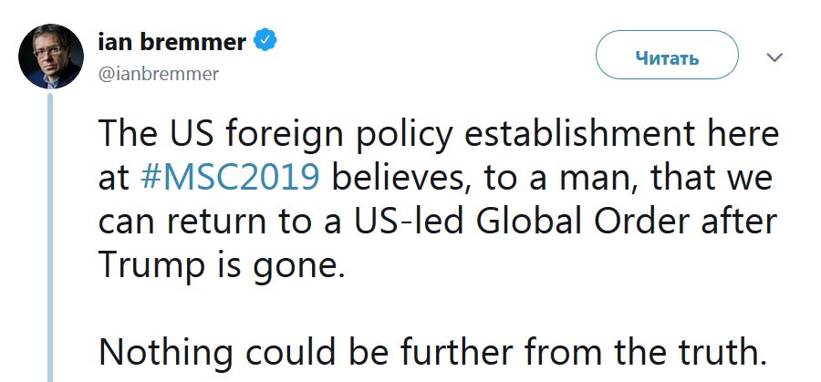
Task: Click the "ian bremmer" display name
Action: tap(171, 42)
